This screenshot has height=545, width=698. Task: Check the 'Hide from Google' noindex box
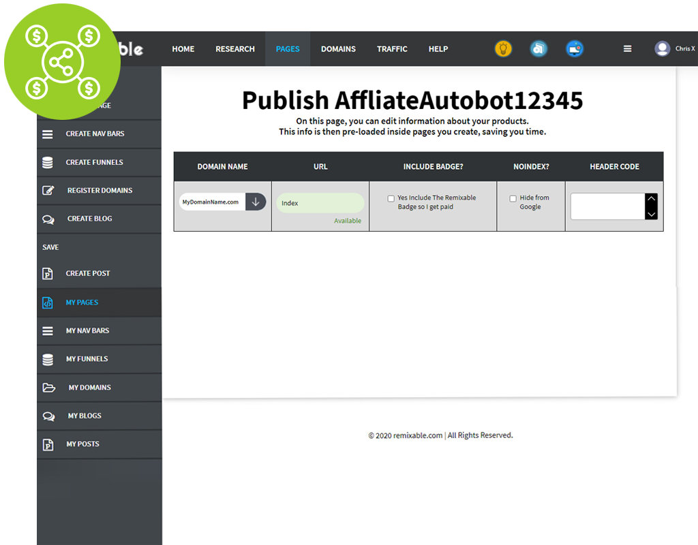pyautogui.click(x=513, y=198)
